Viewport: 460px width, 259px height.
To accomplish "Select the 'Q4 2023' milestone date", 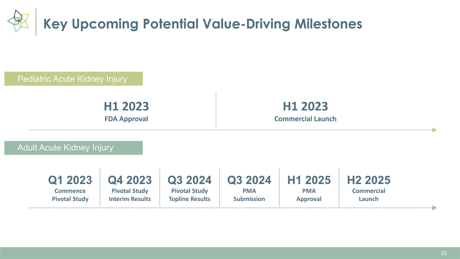I will coord(130,180).
